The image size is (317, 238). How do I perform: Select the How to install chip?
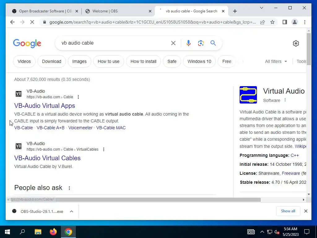(143, 61)
